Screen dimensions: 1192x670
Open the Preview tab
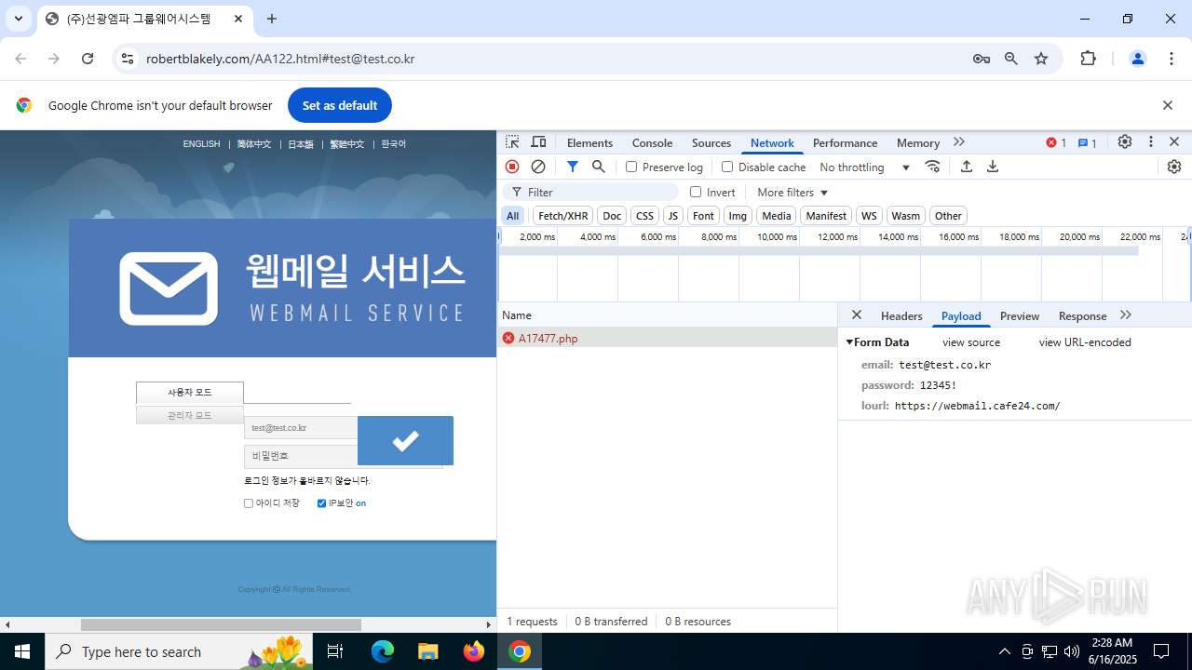pos(1020,315)
